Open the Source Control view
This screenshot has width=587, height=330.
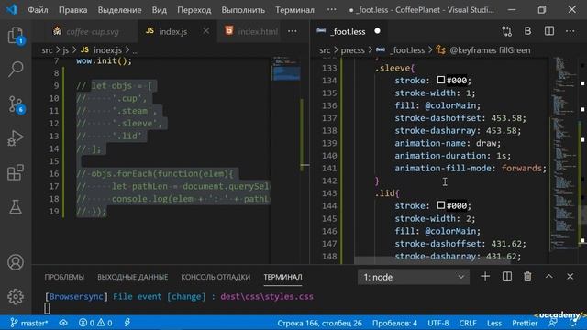point(16,104)
